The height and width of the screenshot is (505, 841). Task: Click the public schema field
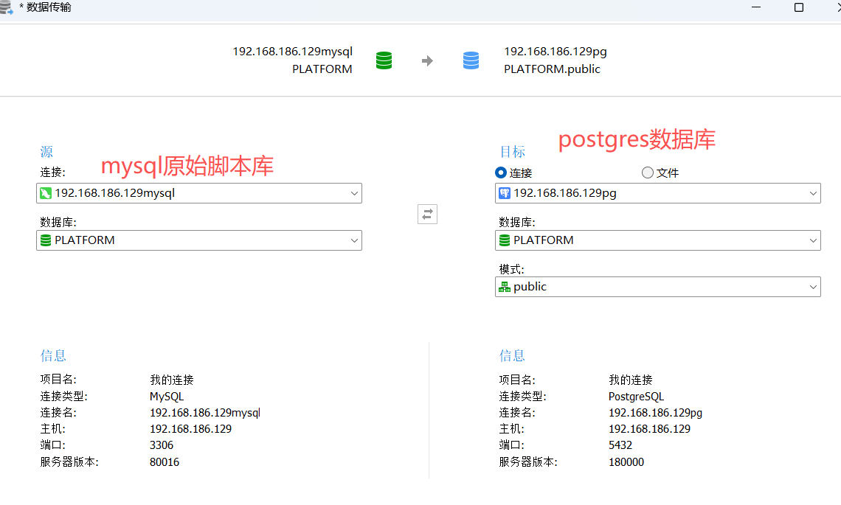click(657, 287)
